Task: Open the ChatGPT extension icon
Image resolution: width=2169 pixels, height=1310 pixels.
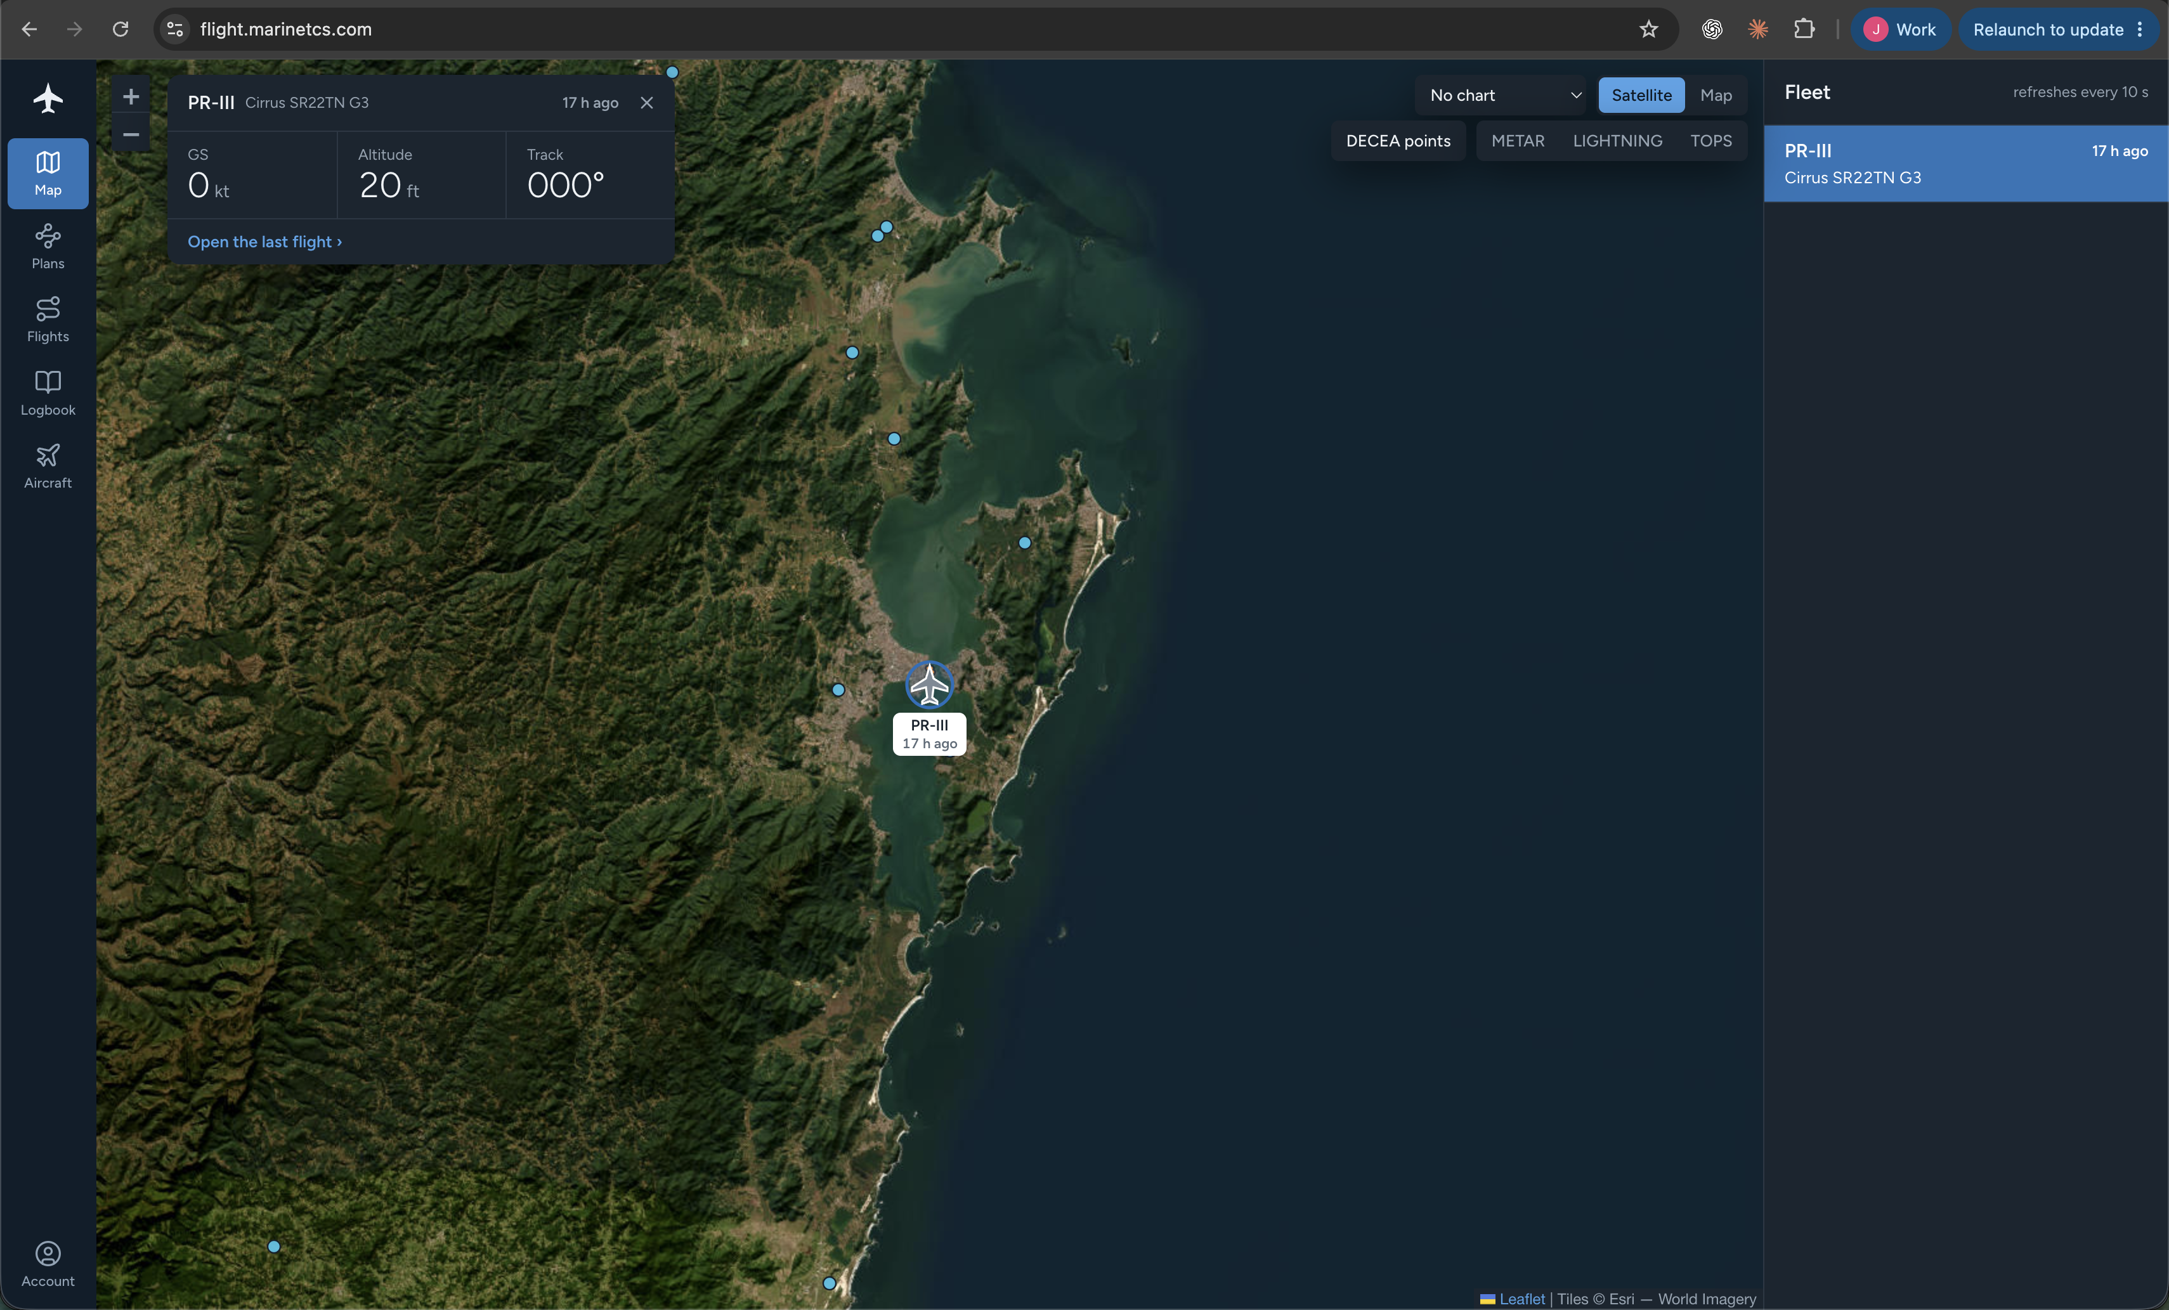Action: pos(1712,29)
